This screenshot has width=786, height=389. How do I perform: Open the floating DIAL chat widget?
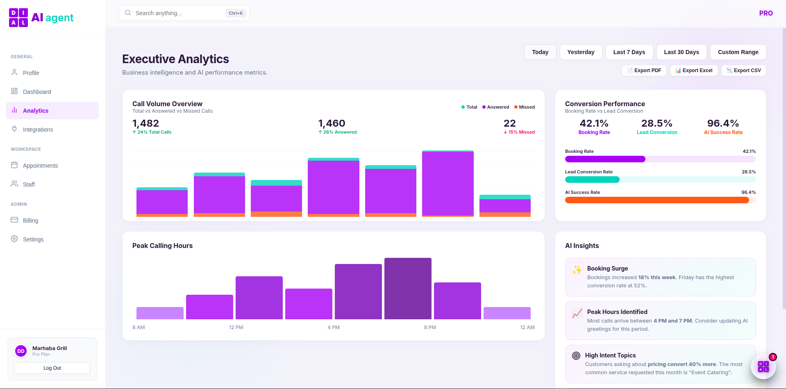click(763, 366)
